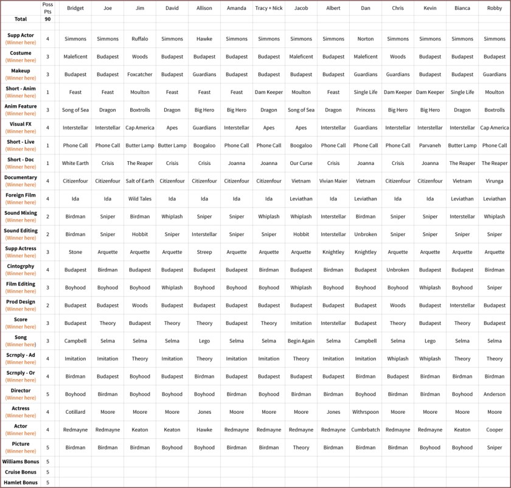
Task: Select Albert's Vivian Maier cell
Action: (x=333, y=181)
